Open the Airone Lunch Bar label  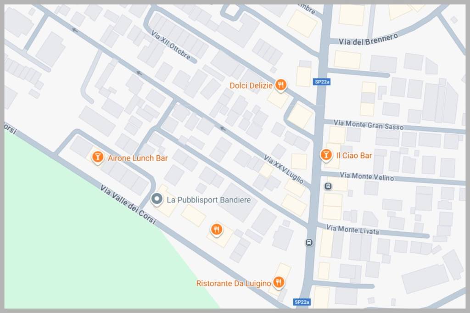(138, 158)
